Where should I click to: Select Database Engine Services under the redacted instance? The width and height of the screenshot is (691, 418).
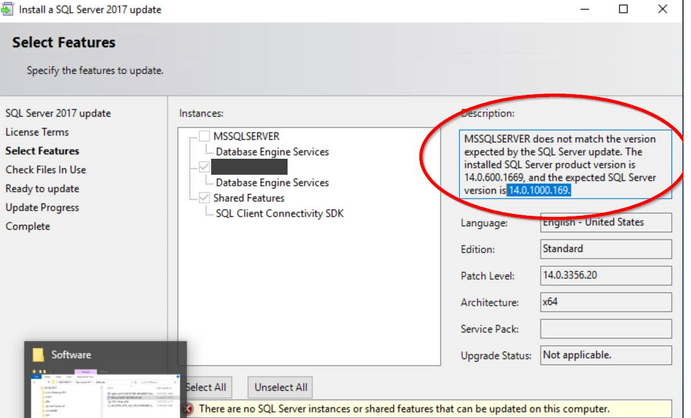[x=272, y=183]
